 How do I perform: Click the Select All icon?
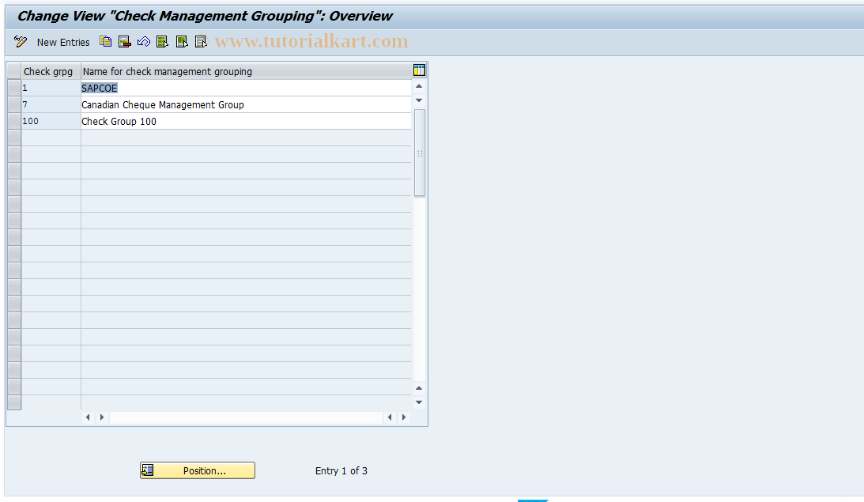click(162, 42)
